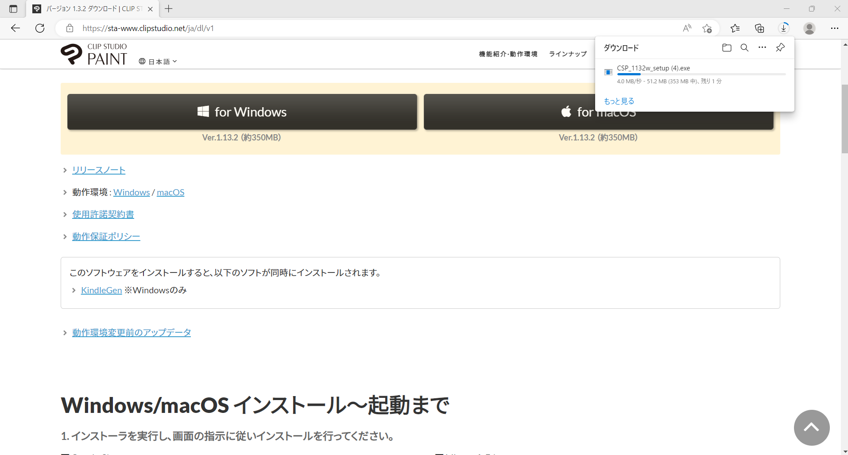The height and width of the screenshot is (455, 848).
Task: Open the リリースノート link
Action: click(99, 170)
